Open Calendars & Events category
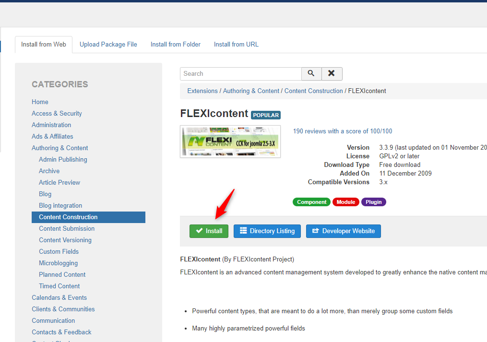Screen dimensions: 487x342 coord(59,297)
